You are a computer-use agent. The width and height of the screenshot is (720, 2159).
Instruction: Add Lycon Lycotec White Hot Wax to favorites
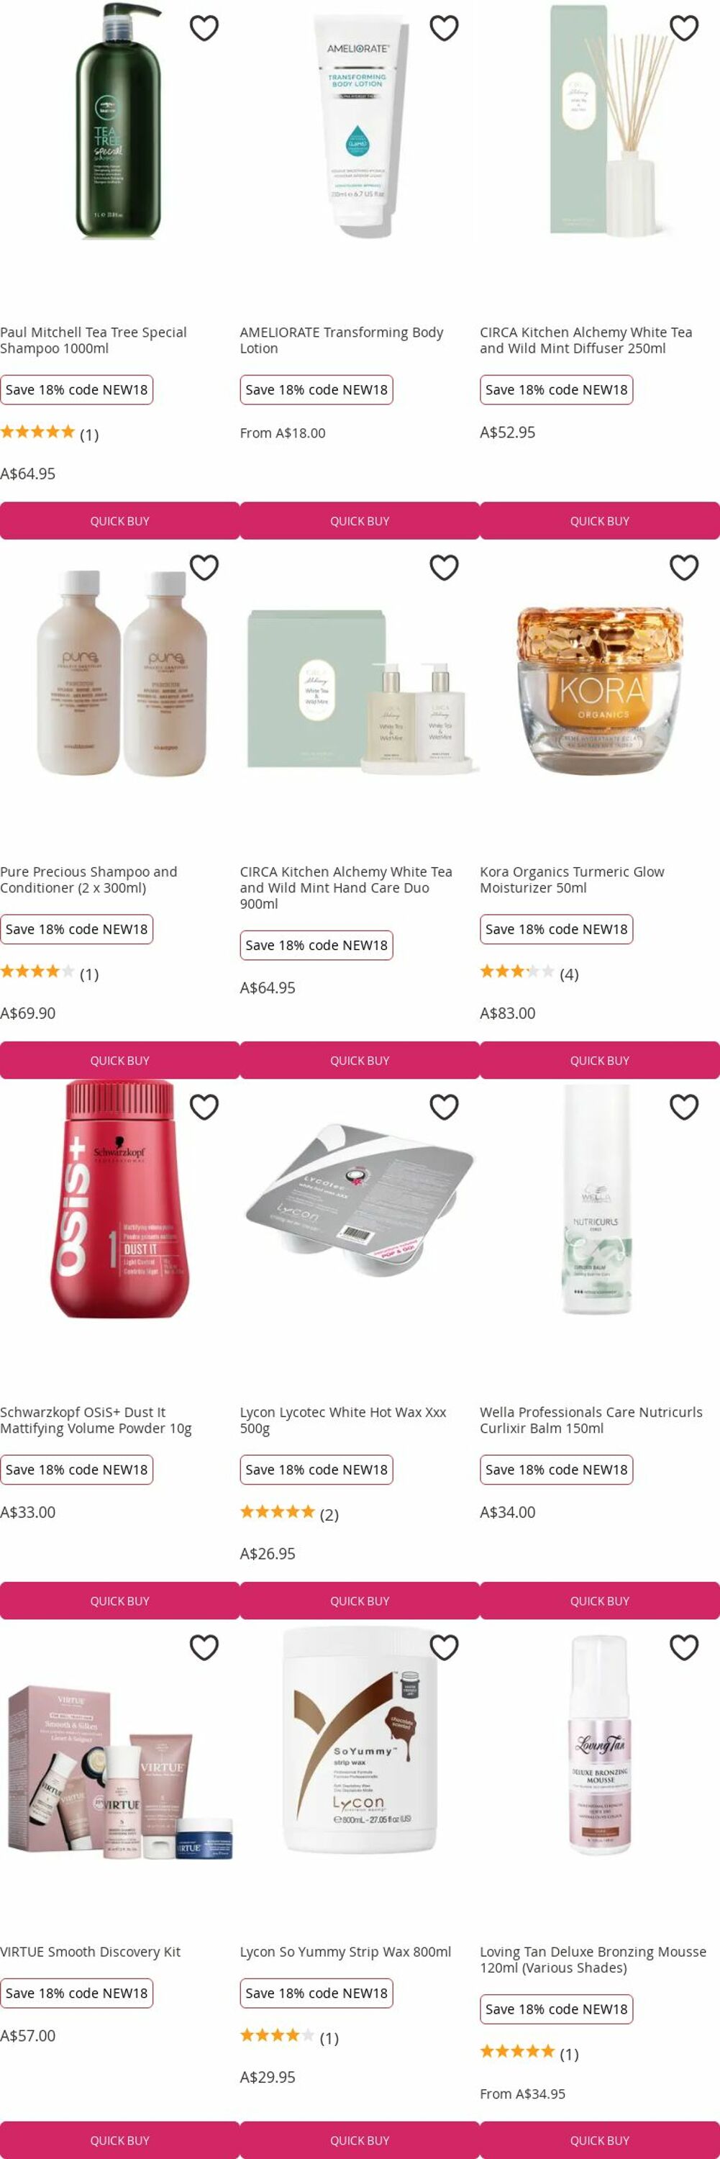point(444,1107)
